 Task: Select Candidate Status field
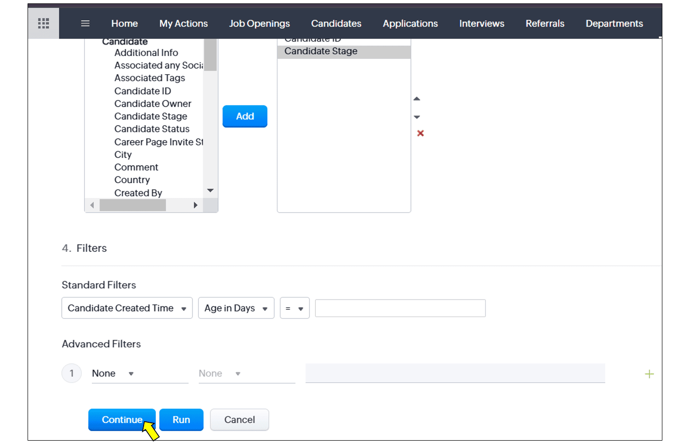[x=152, y=129]
